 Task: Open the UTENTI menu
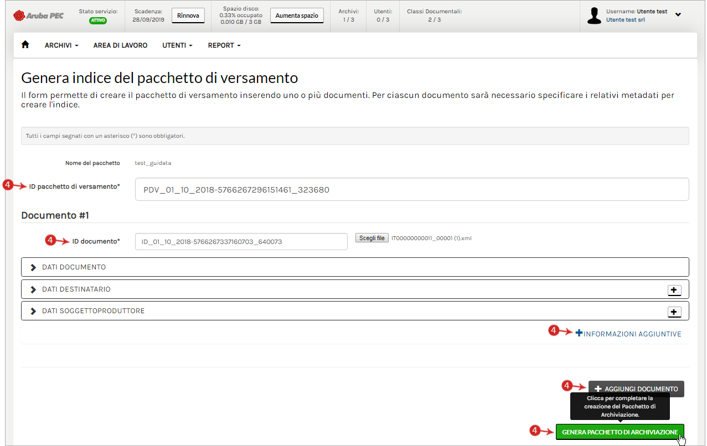pyautogui.click(x=177, y=45)
